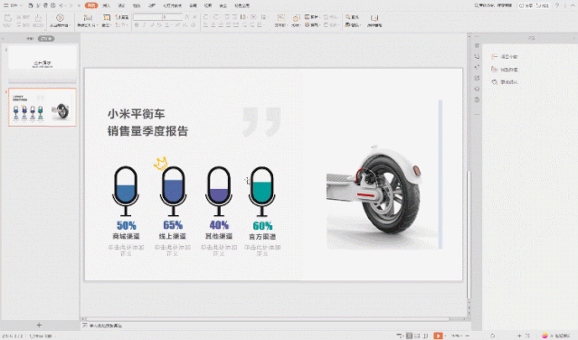Toggle italic formatting
The image size is (578, 340).
[x=144, y=25]
